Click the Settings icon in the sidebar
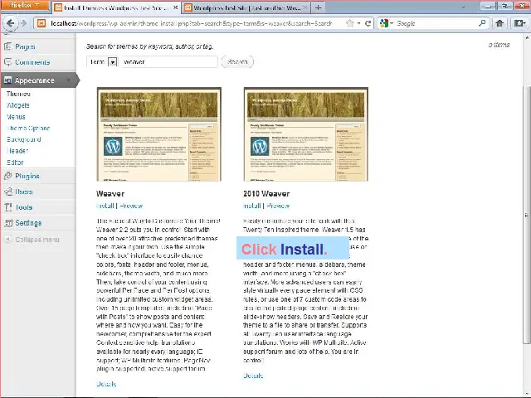The width and height of the screenshot is (531, 398). (7, 223)
